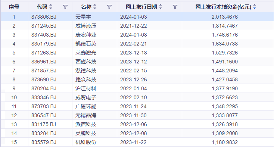Sort by the 代码 column arrows
Screen dimensions: 274x147
click(x=51, y=7)
